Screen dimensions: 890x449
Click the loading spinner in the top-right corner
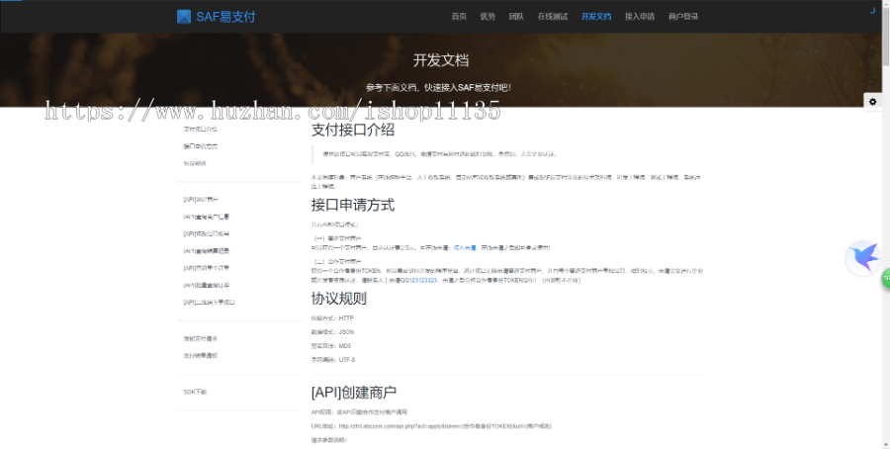[x=872, y=10]
